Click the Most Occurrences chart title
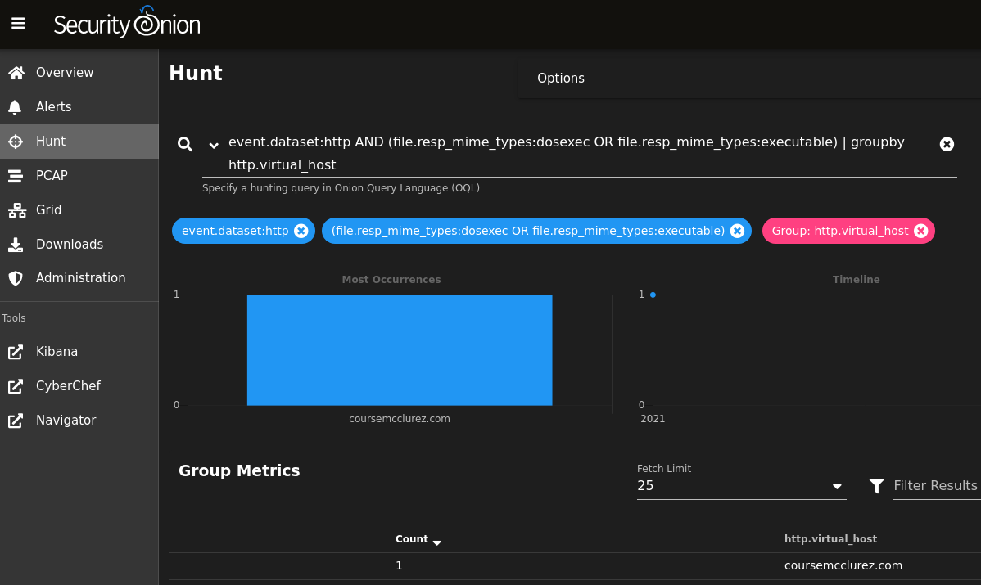The height and width of the screenshot is (585, 981). coord(391,279)
